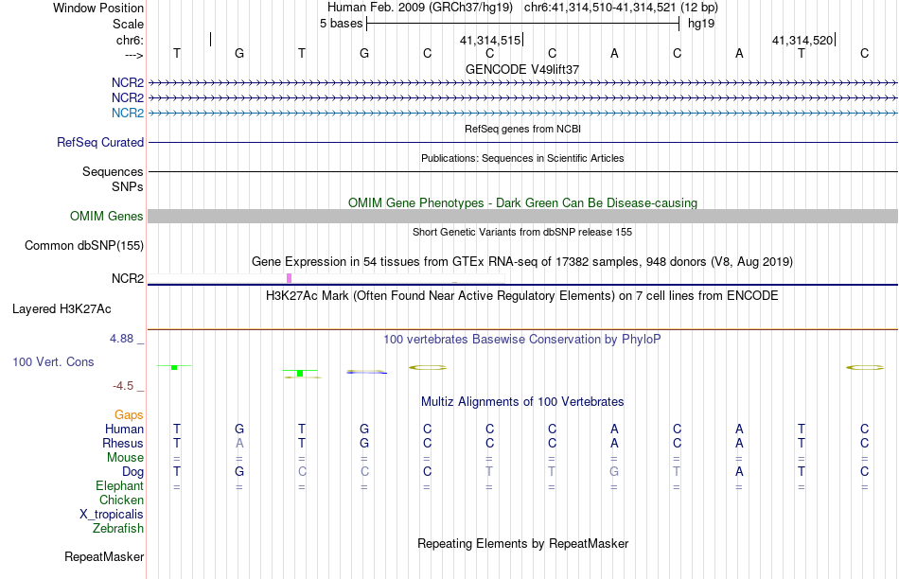Click 'Multiz Alignments of 100 Vertebrates' title
The height and width of the screenshot is (579, 899).
tap(522, 402)
